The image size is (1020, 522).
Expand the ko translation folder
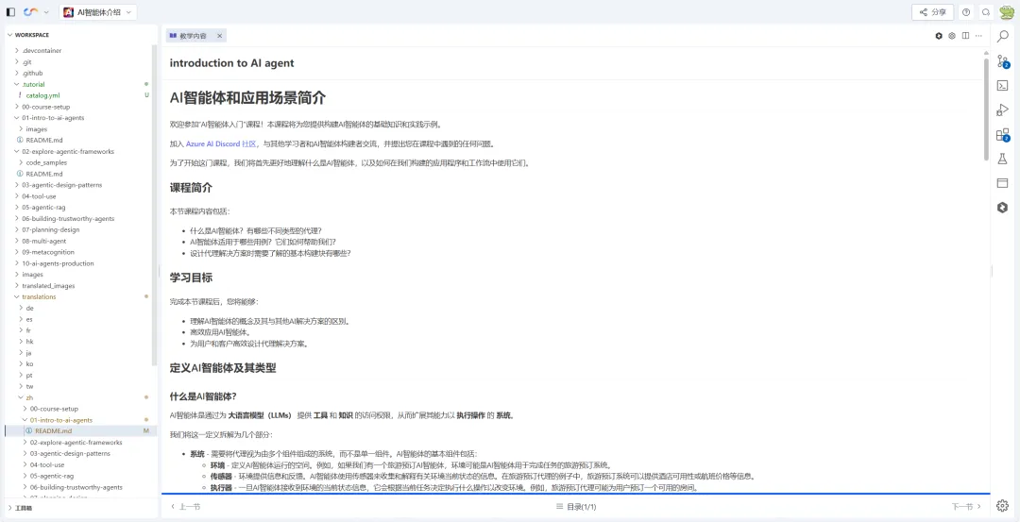pos(29,364)
